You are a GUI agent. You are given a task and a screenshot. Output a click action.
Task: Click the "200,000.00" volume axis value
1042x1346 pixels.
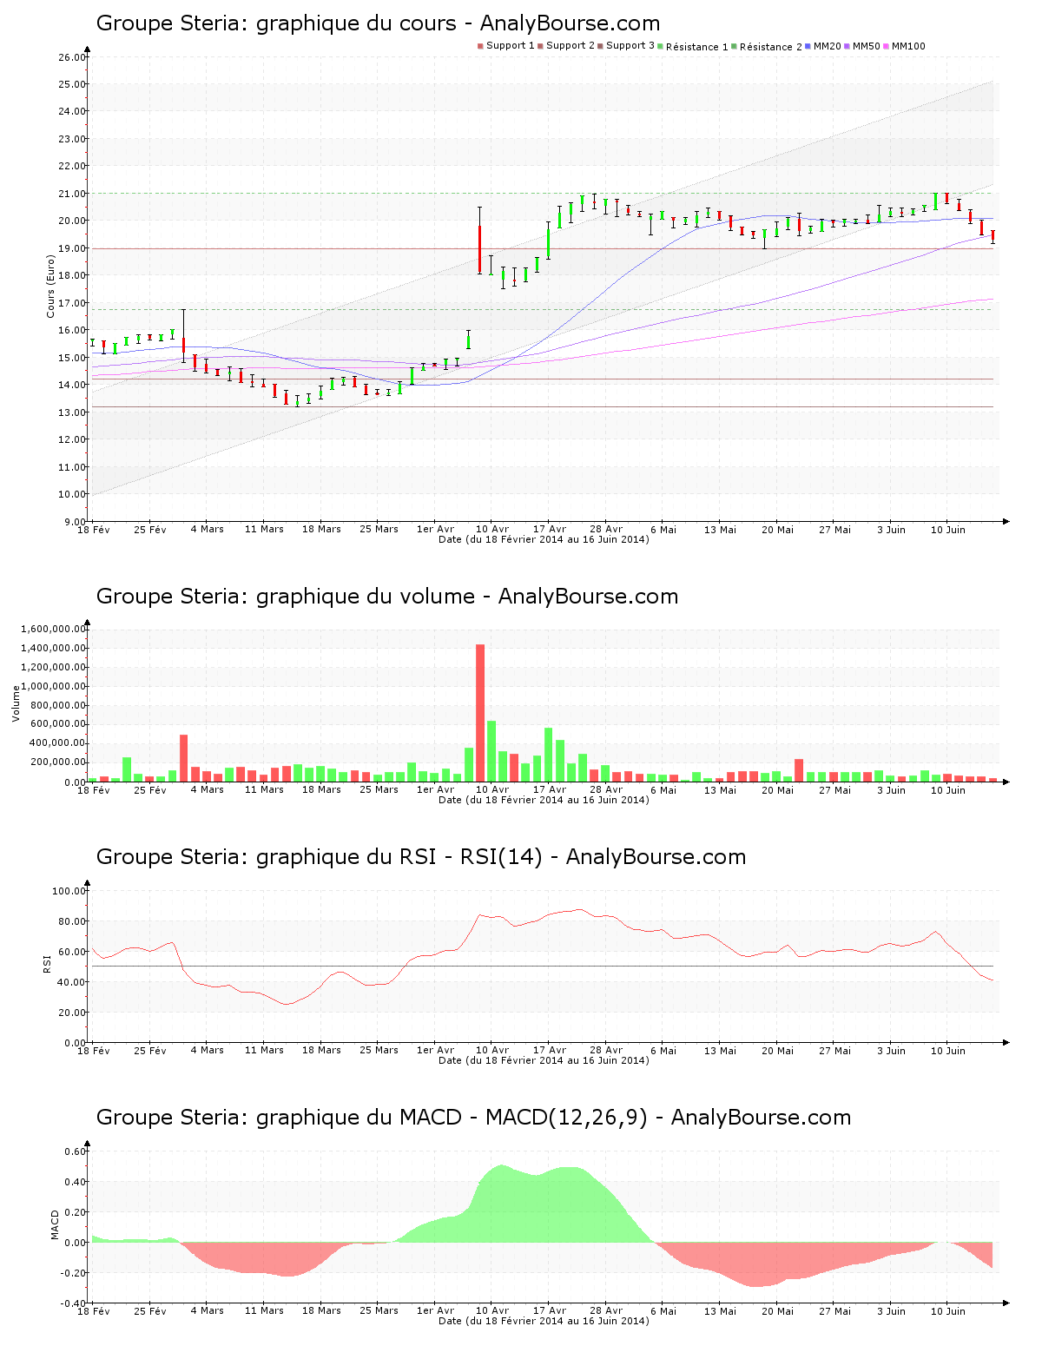point(56,762)
